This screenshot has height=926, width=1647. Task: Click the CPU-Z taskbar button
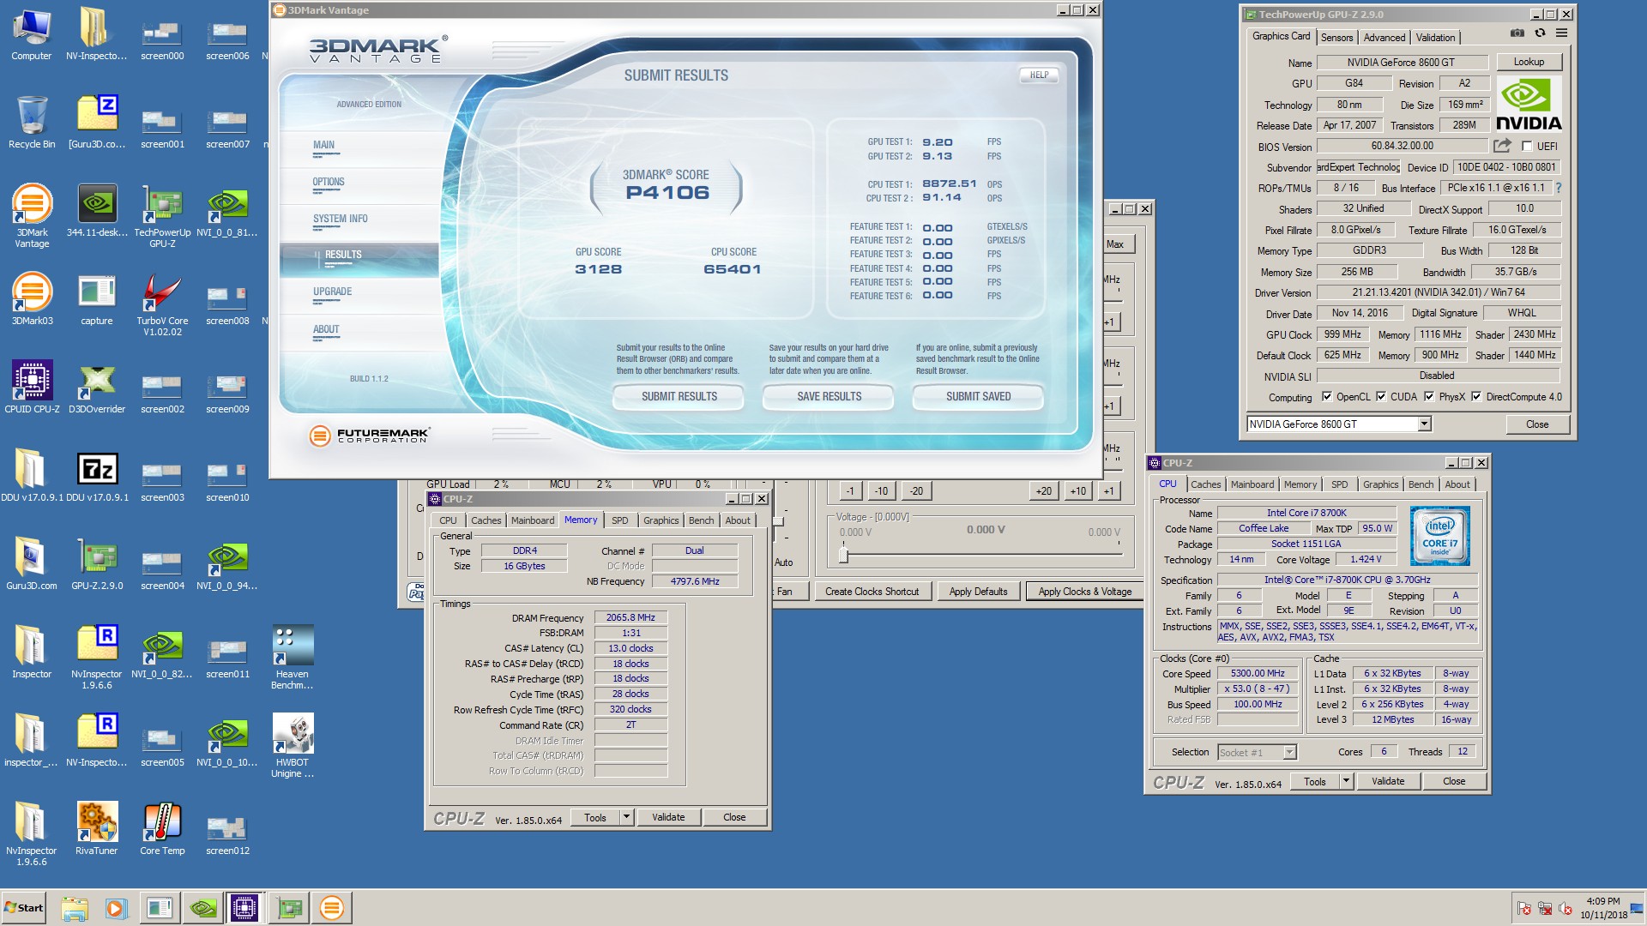coord(244,908)
